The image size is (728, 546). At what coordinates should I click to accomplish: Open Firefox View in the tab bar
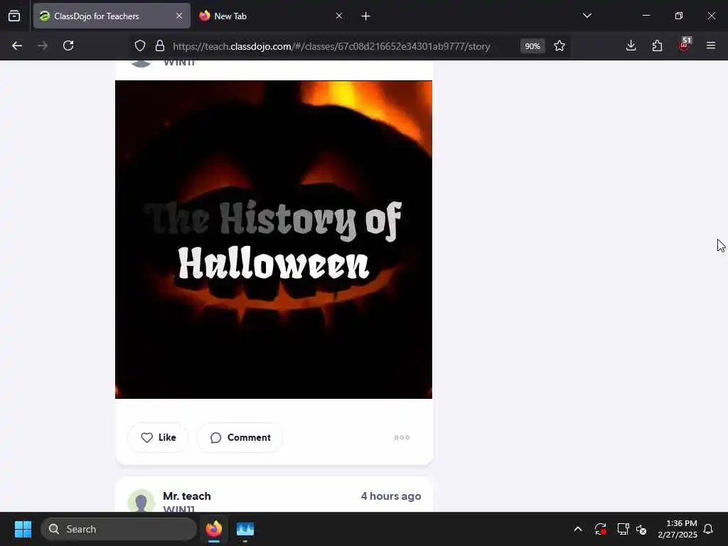pos(14,16)
